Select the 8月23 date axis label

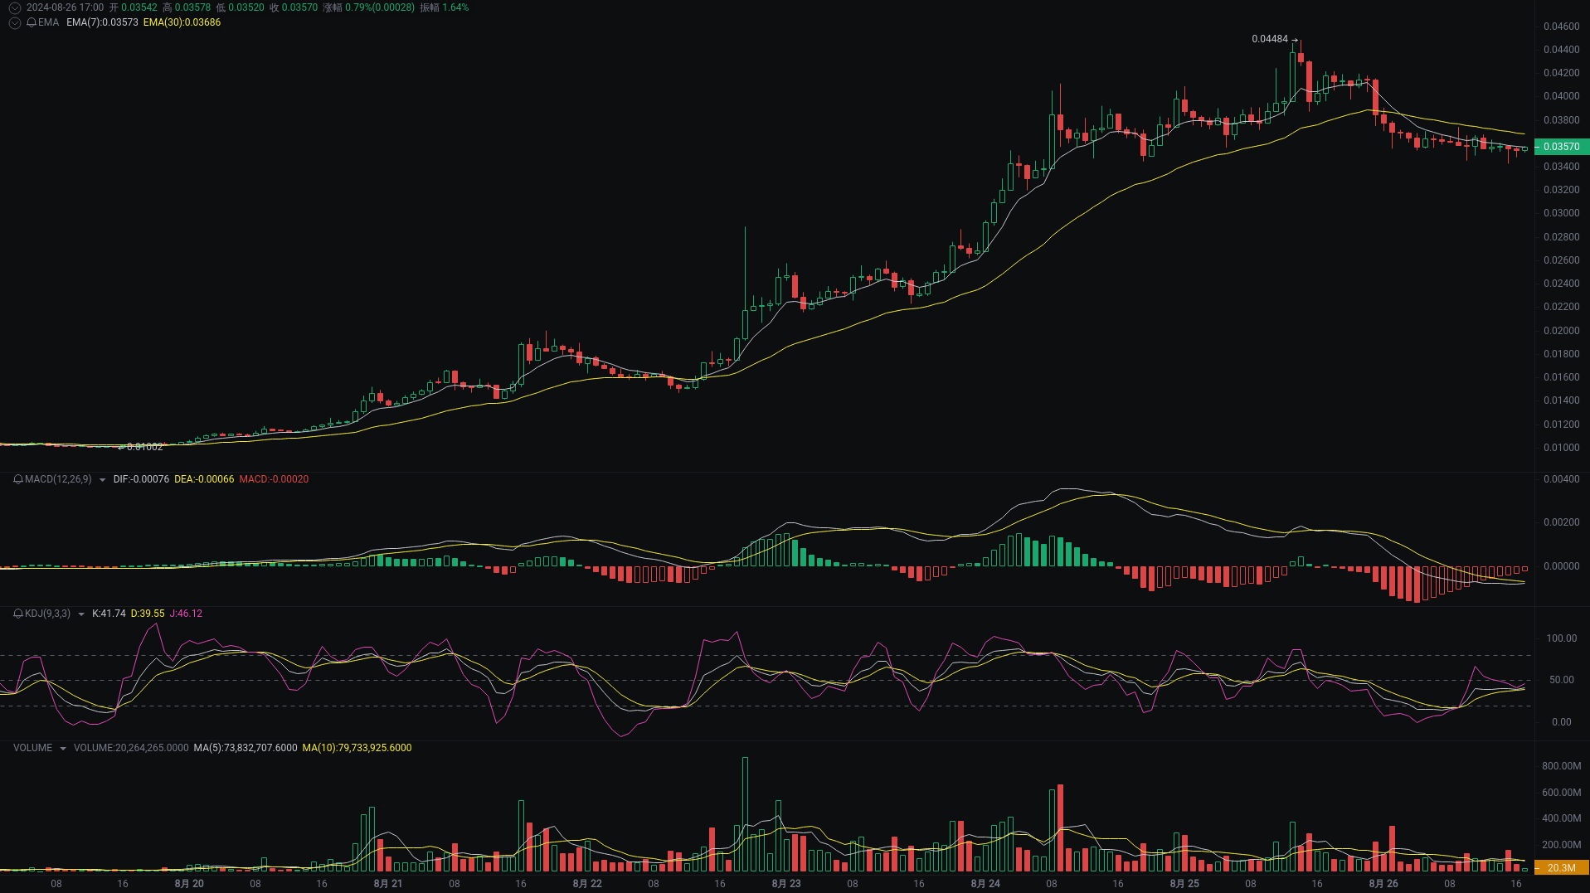tap(785, 884)
